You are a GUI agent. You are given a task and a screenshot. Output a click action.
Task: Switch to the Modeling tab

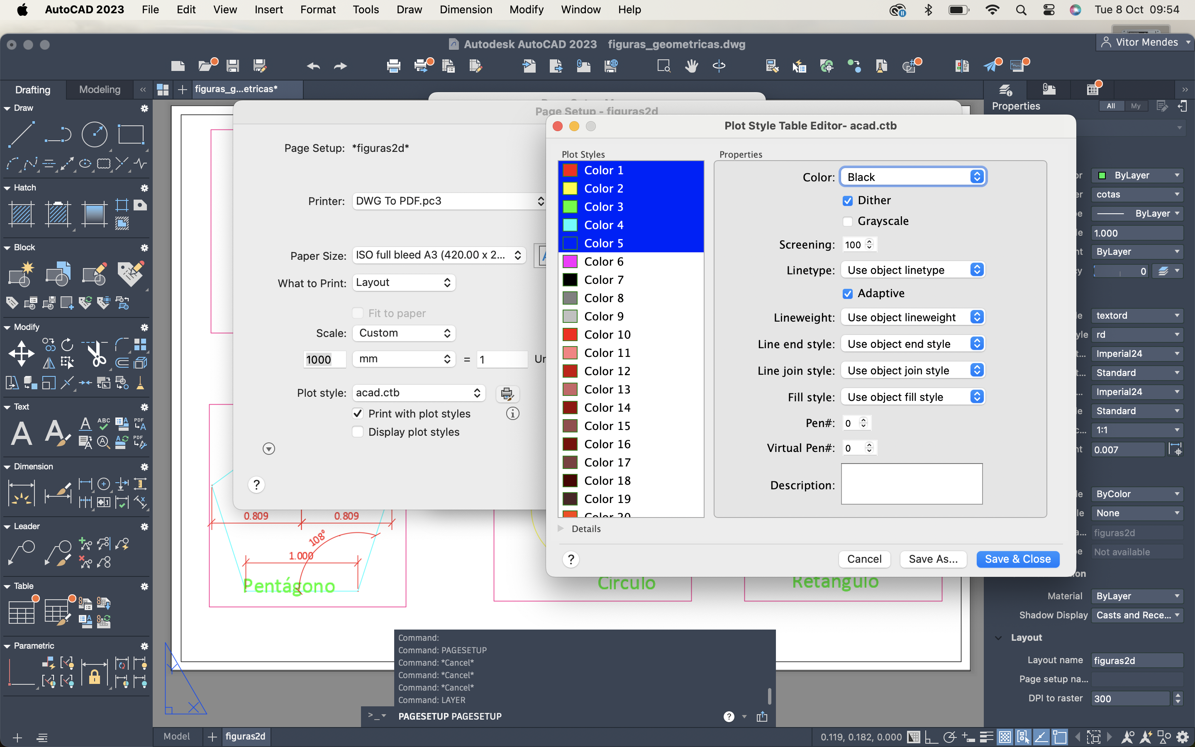tap(100, 89)
